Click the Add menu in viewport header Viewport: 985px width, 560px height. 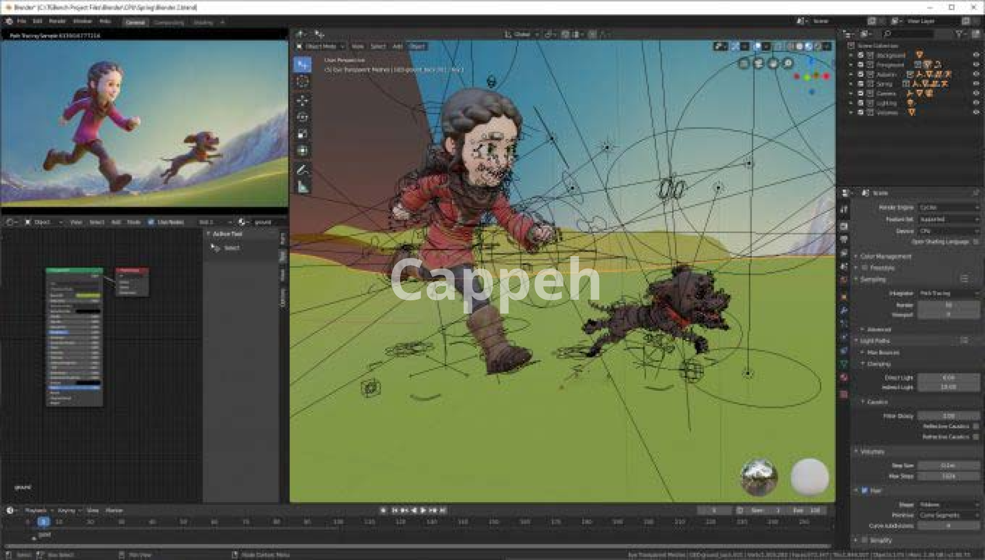(397, 47)
